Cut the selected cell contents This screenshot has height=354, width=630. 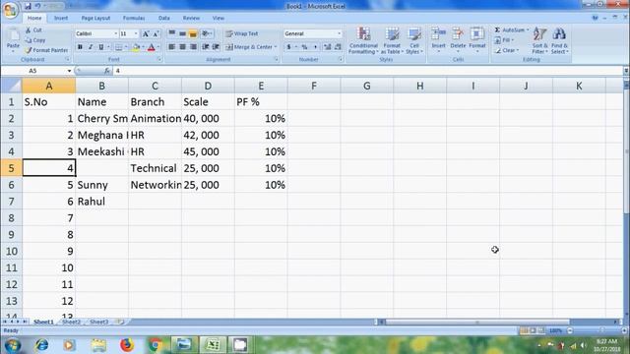[33, 30]
